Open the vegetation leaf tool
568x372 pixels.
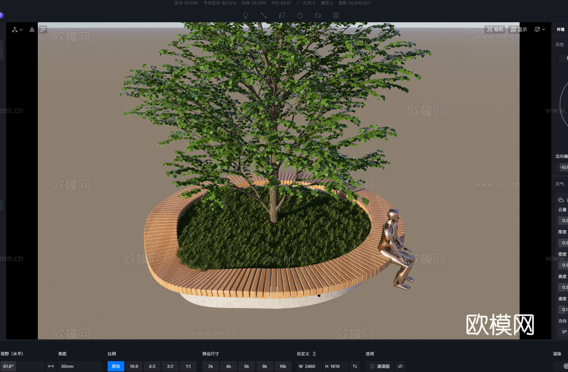[x=282, y=15]
